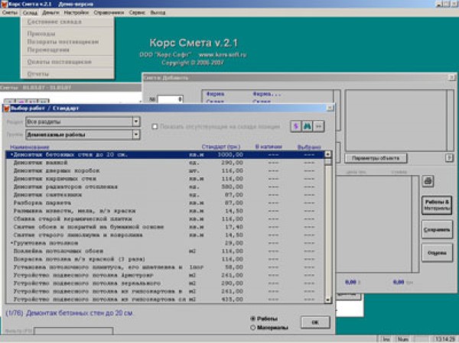
Task: Click the list scrollbar up arrow
Action: [328, 154]
